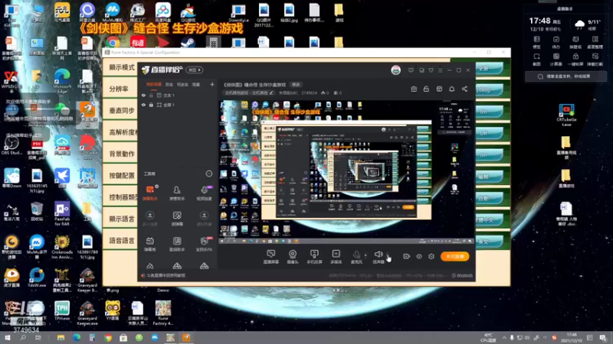Select the 文本 1 source row

tap(178, 95)
